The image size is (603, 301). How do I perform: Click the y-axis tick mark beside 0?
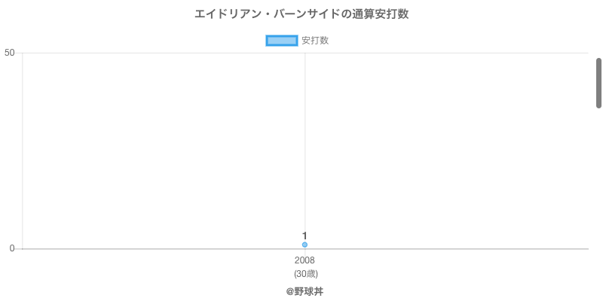point(19,249)
